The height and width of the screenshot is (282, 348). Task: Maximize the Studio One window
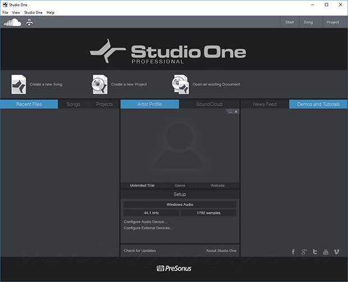click(327, 4)
